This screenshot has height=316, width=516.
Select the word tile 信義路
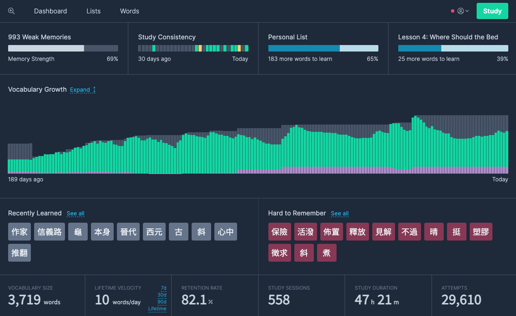point(50,232)
